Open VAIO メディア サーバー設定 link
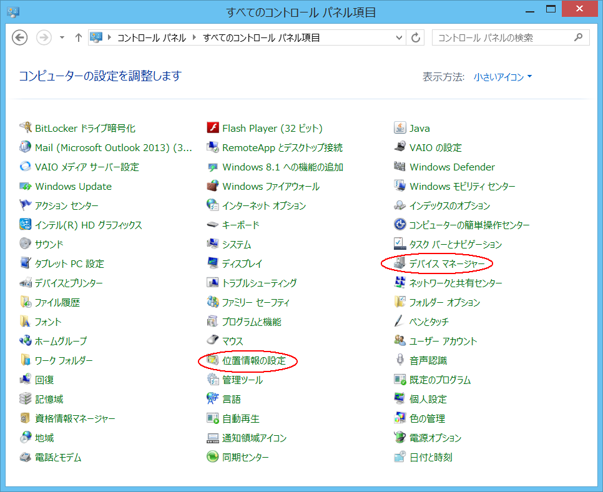The width and height of the screenshot is (603, 492). [87, 167]
